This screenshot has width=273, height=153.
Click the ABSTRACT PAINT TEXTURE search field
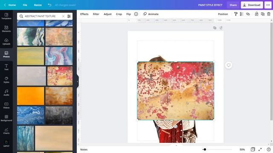pyautogui.click(x=41, y=16)
